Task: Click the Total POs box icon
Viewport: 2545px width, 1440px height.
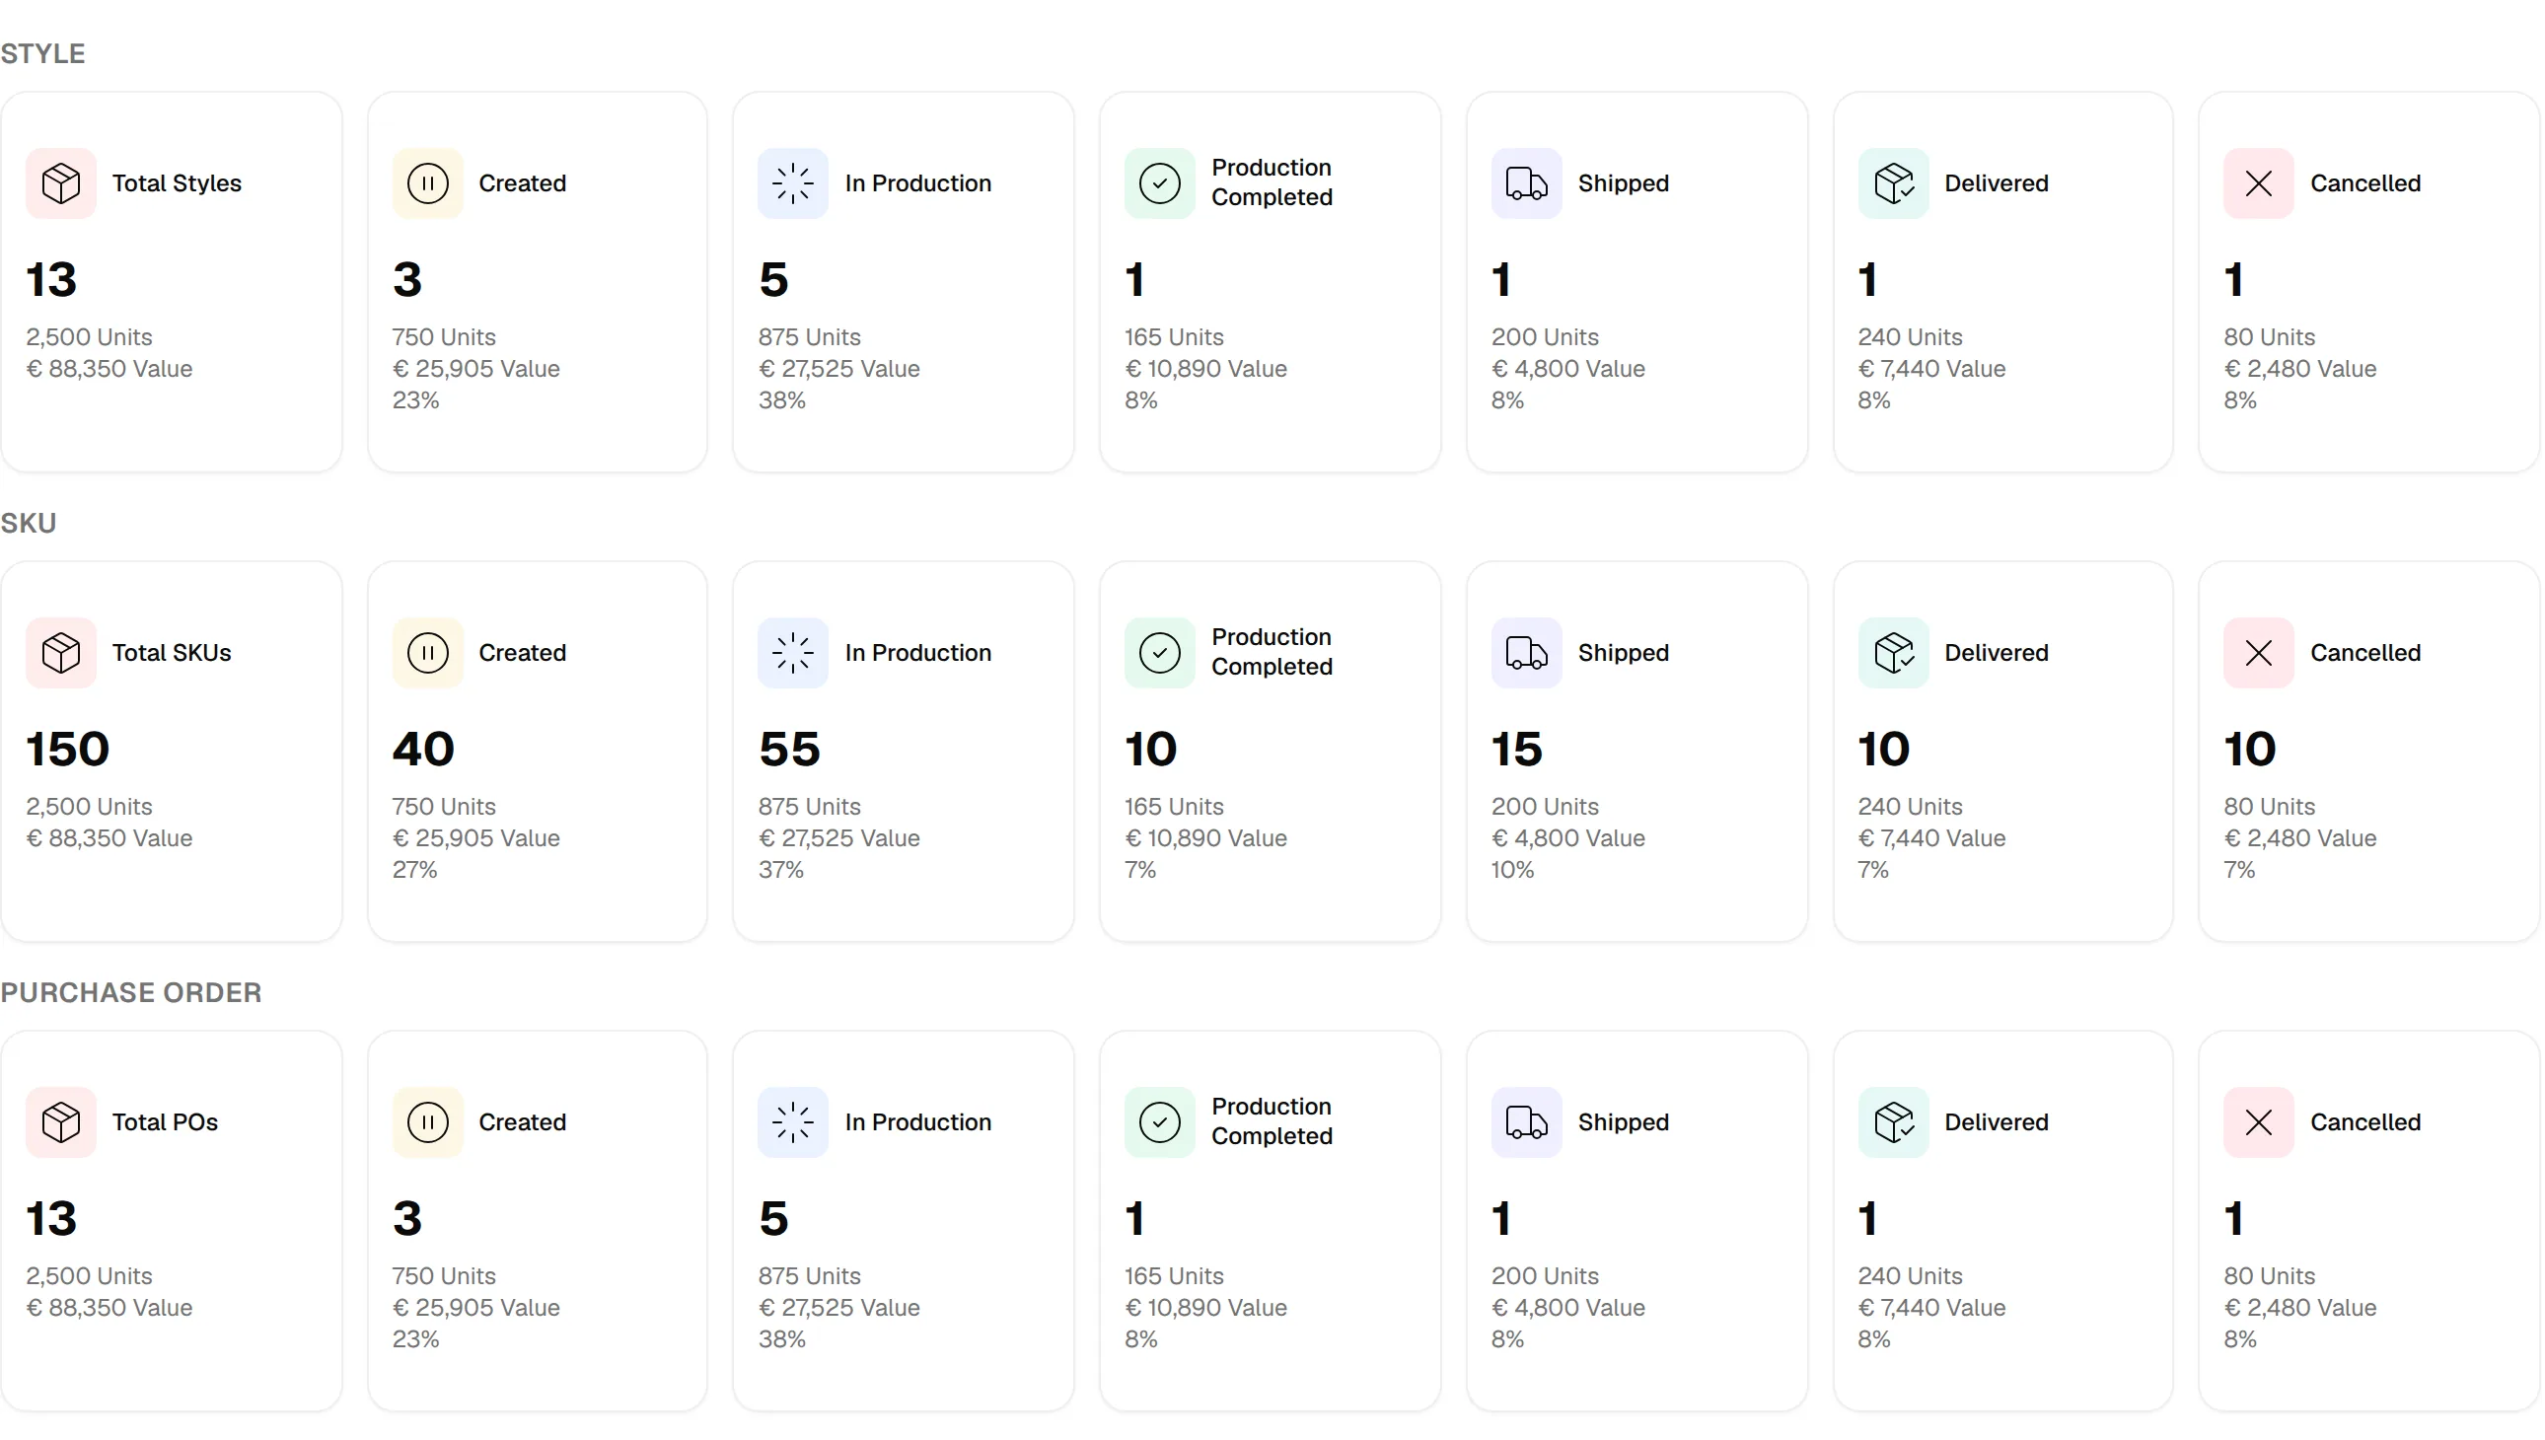Action: click(x=61, y=1122)
